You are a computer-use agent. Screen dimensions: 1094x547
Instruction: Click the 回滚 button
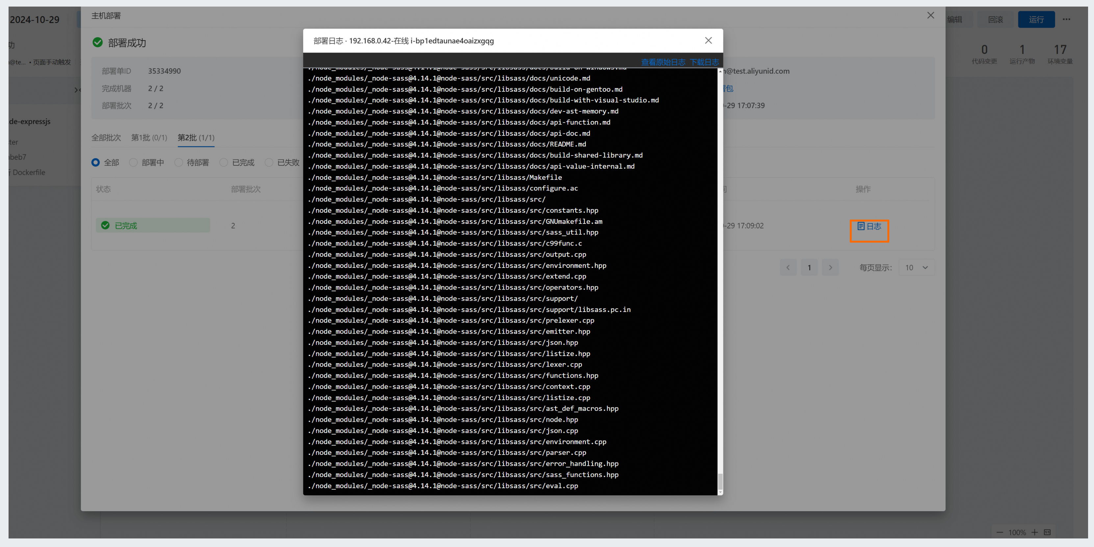click(x=995, y=19)
